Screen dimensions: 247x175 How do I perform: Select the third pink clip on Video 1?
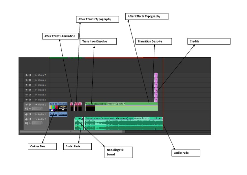[x=80, y=107]
